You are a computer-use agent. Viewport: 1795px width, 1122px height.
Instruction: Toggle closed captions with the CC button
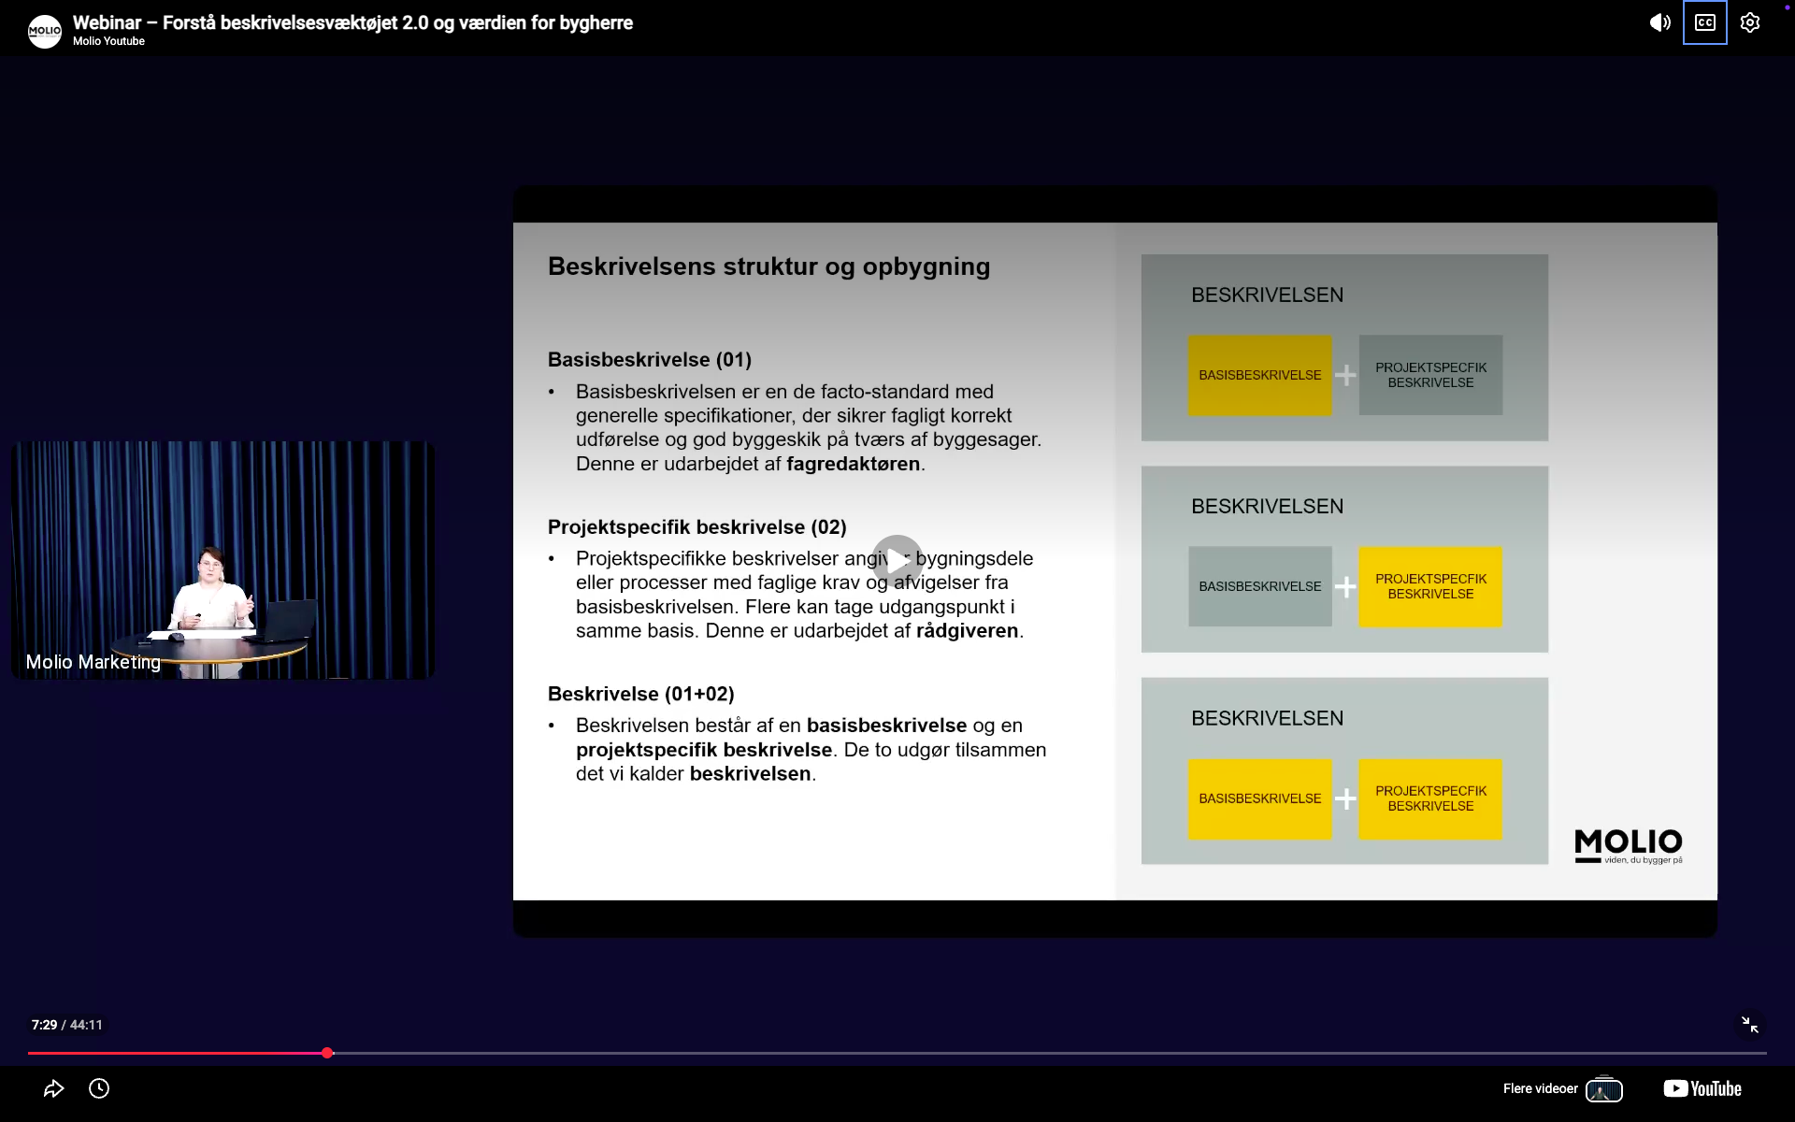coord(1704,22)
